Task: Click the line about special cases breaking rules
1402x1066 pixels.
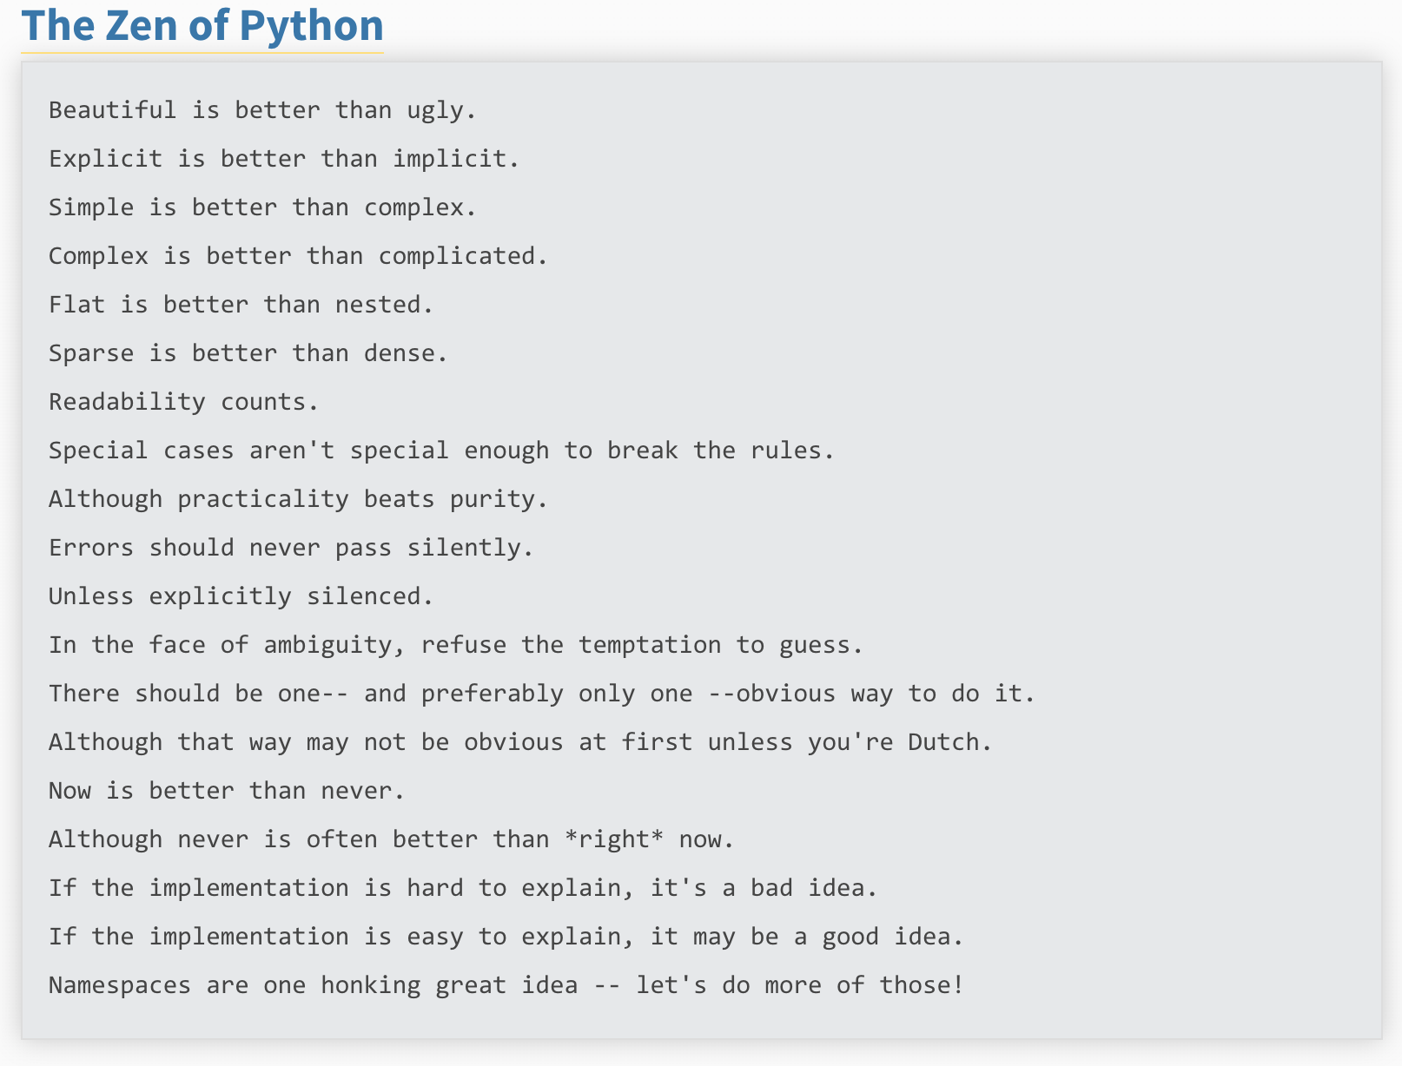Action: 441,451
